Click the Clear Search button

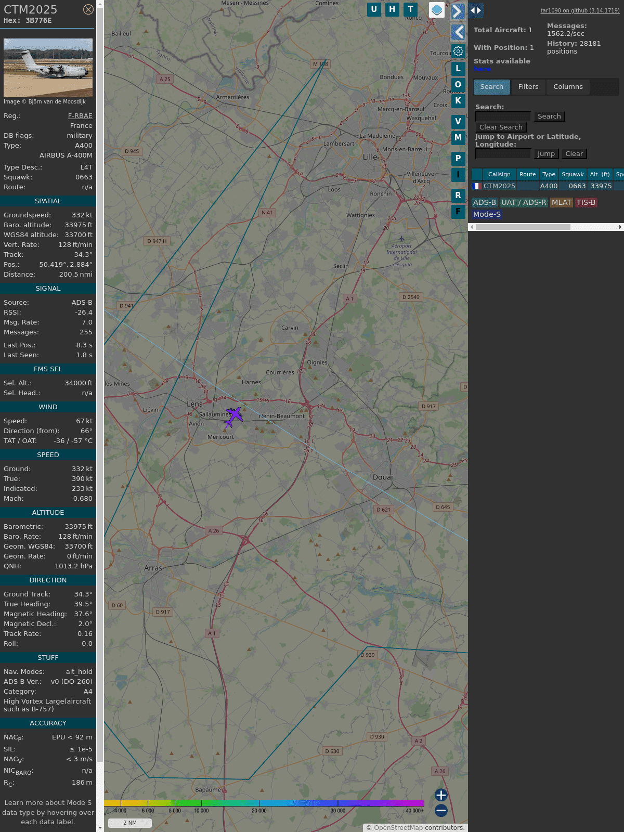point(501,127)
